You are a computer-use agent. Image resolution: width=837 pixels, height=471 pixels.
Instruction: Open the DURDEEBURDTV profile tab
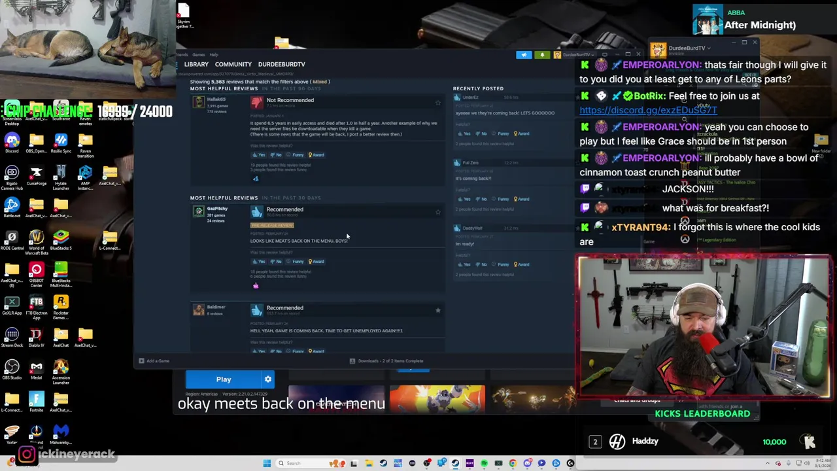pos(281,64)
